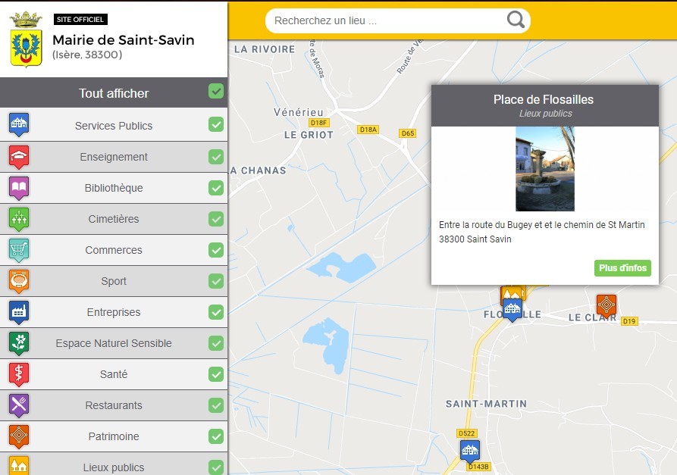
Task: Click the Restaurants cutlery icon
Action: [x=18, y=405]
